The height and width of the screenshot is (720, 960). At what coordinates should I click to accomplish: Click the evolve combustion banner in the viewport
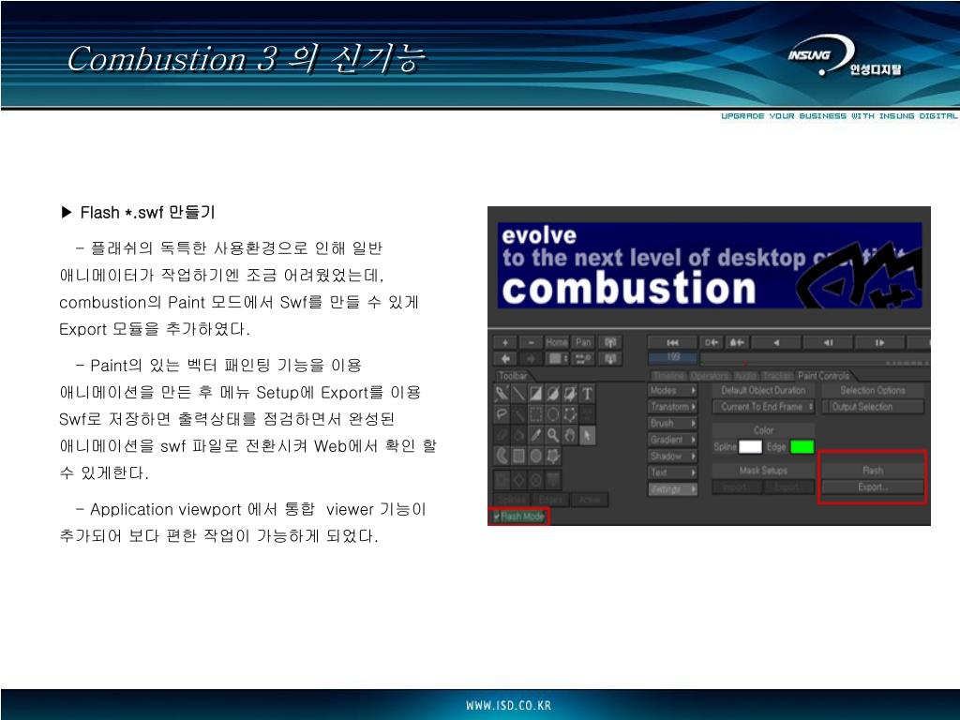pos(710,265)
